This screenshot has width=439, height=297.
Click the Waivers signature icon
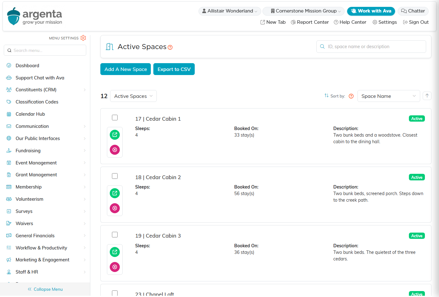point(9,224)
